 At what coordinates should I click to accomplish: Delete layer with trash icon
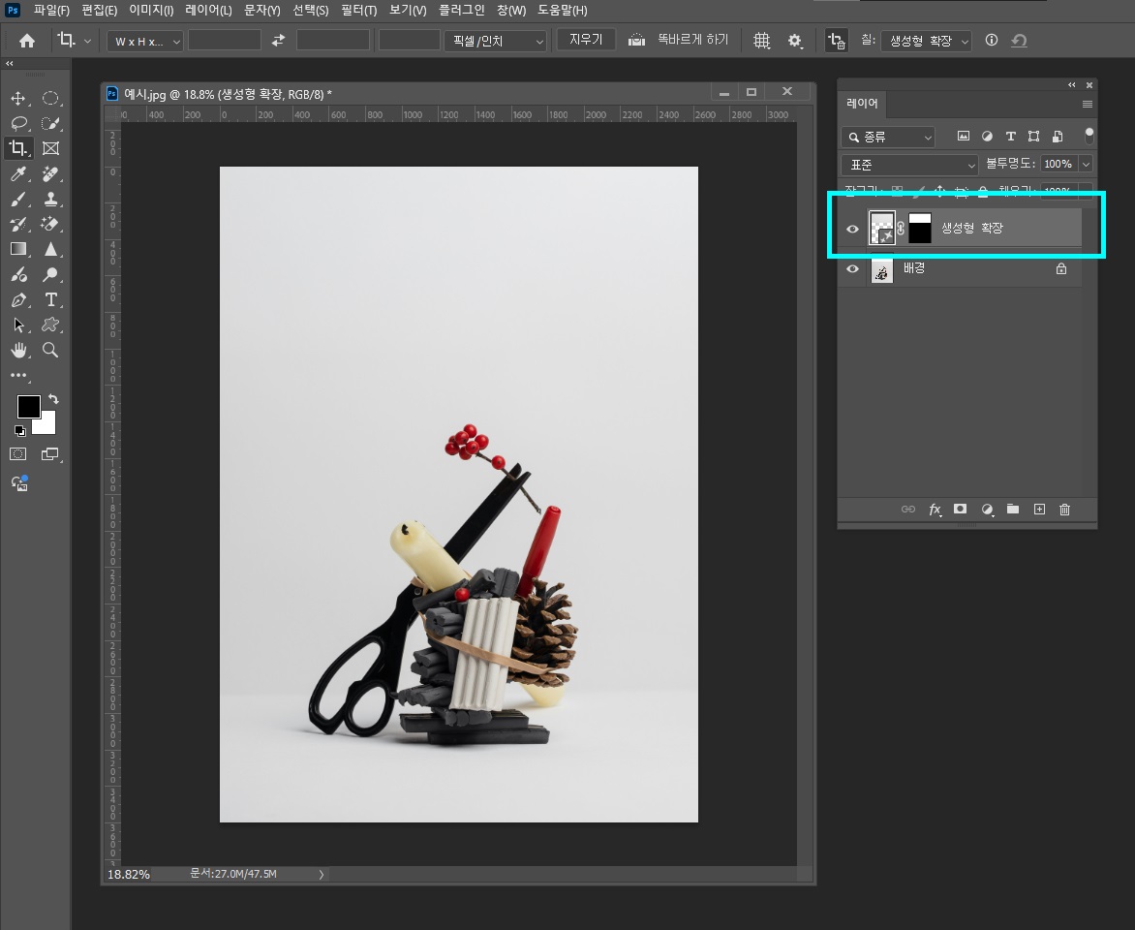(1064, 510)
